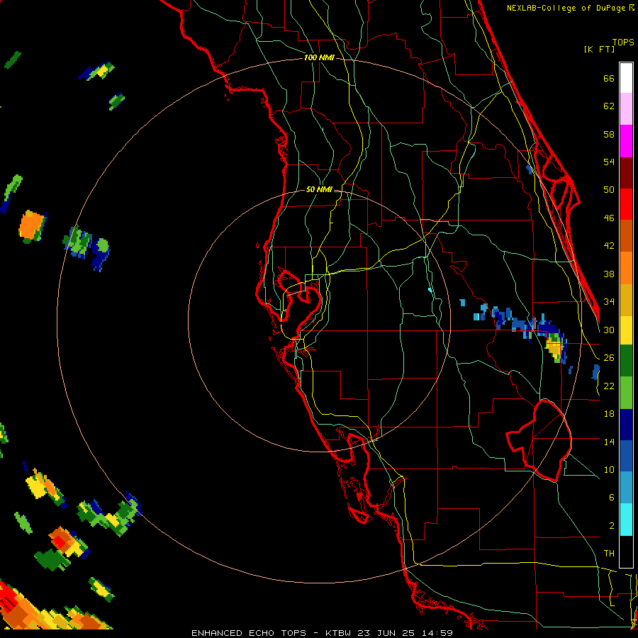Select the dark red legend swatch below 54

pos(626,173)
